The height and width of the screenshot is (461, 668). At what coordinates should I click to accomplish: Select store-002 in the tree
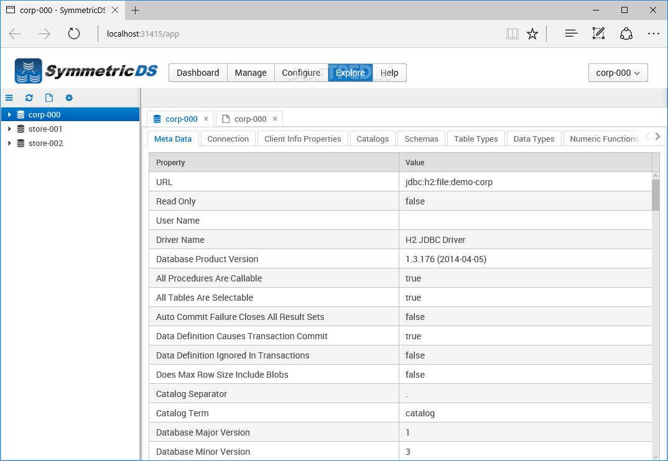pyautogui.click(x=45, y=144)
